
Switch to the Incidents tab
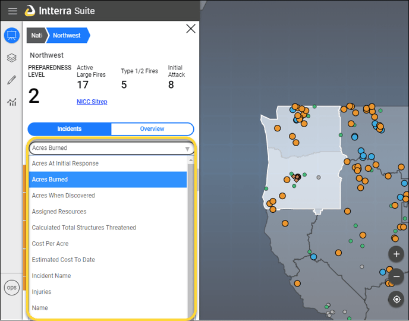[x=70, y=129]
